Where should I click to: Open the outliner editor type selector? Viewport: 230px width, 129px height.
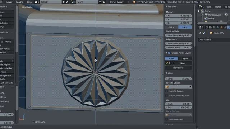coord(201,7)
